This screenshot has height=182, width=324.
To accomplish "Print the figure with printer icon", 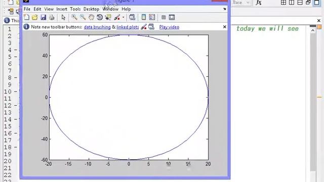I will point(52,17).
